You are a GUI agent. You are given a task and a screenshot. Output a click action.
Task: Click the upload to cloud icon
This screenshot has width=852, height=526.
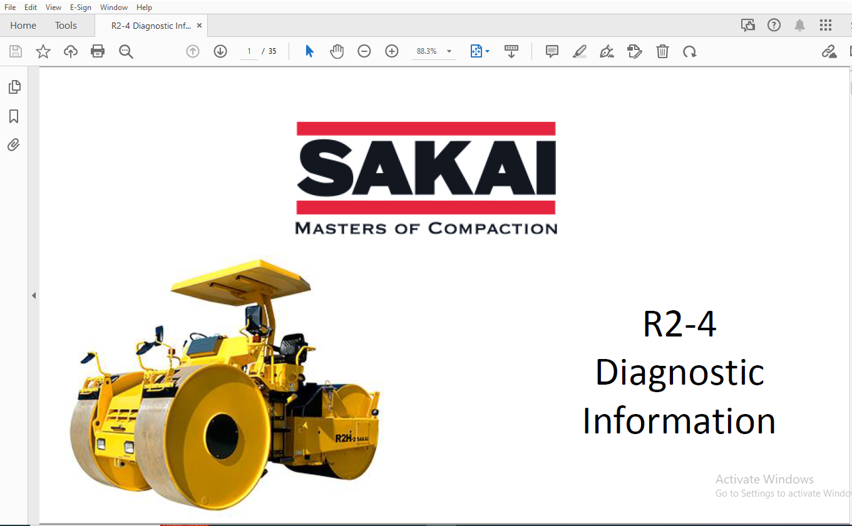(71, 51)
